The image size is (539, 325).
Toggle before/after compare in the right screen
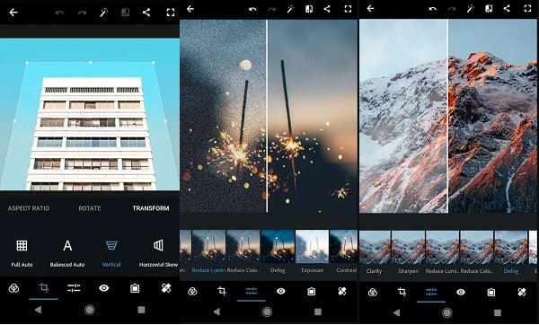coord(489,9)
